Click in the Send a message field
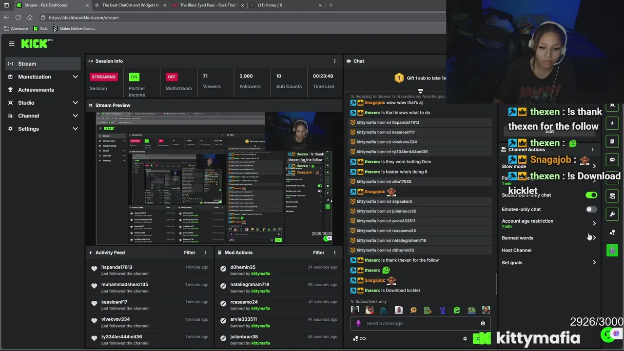The width and height of the screenshot is (624, 351). click(420, 323)
